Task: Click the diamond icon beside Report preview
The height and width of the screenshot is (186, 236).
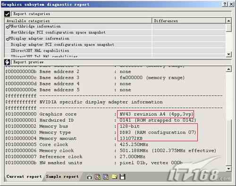Action: click(x=7, y=62)
